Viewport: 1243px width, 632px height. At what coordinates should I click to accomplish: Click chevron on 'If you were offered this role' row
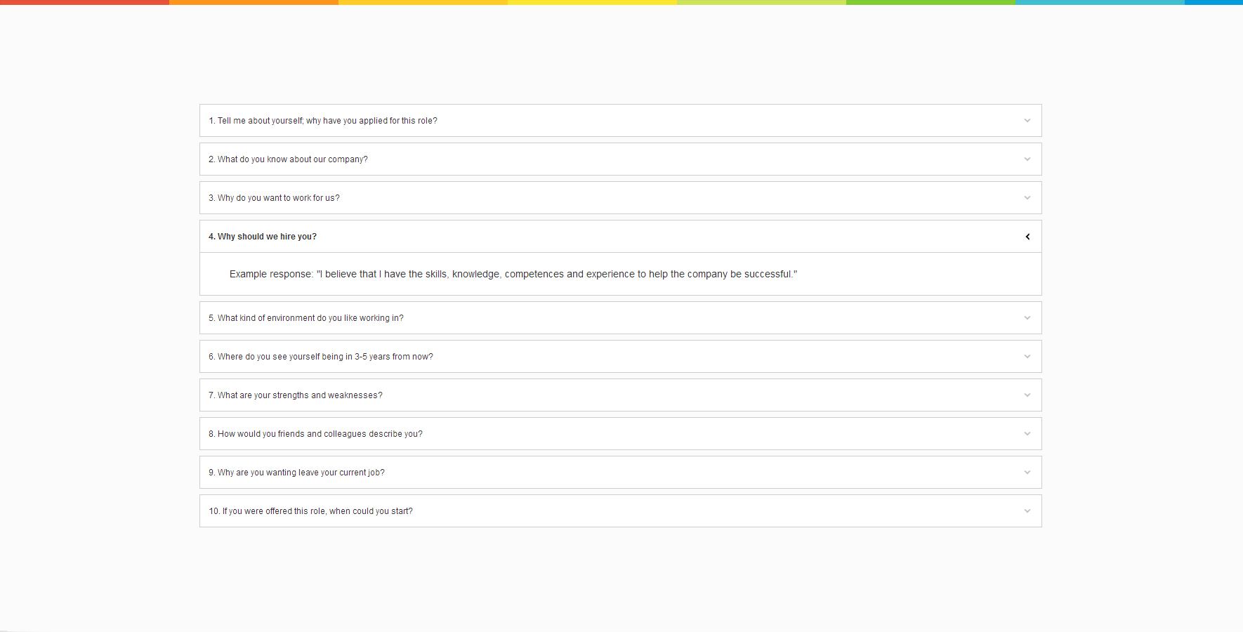(1027, 511)
